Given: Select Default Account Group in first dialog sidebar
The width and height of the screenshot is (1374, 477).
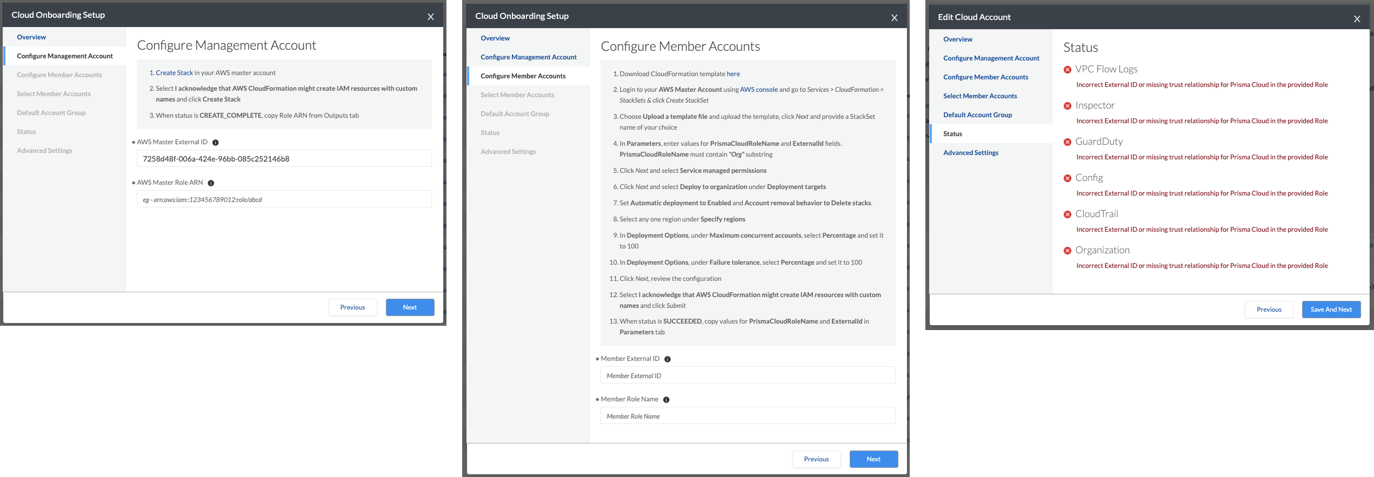Looking at the screenshot, I should [x=51, y=113].
